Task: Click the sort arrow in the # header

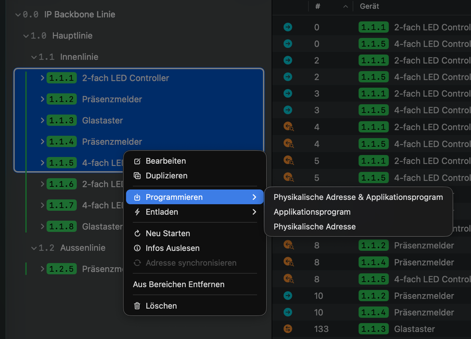Action: [345, 6]
